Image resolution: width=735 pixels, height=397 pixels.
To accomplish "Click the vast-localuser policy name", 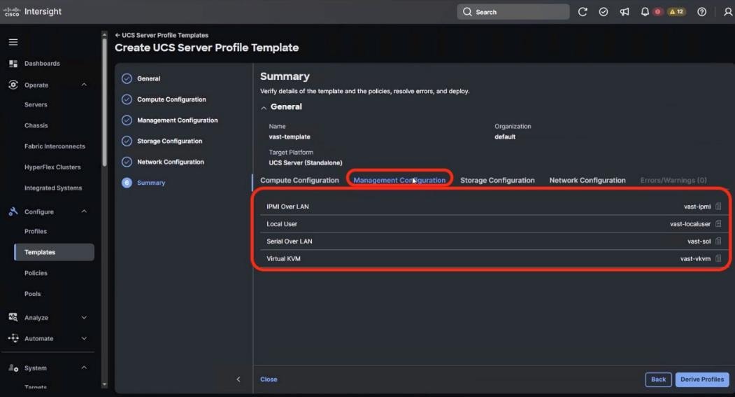I will [x=690, y=224].
